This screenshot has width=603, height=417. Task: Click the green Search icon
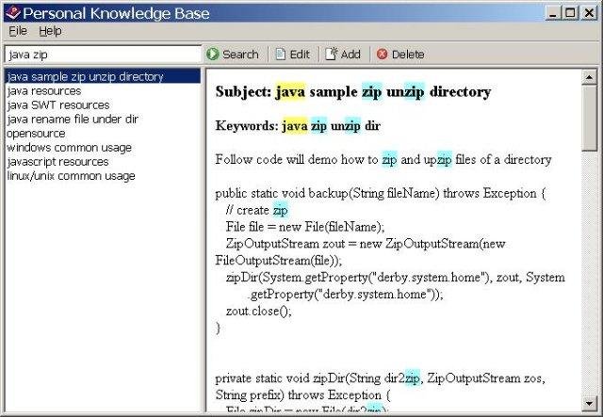(212, 55)
